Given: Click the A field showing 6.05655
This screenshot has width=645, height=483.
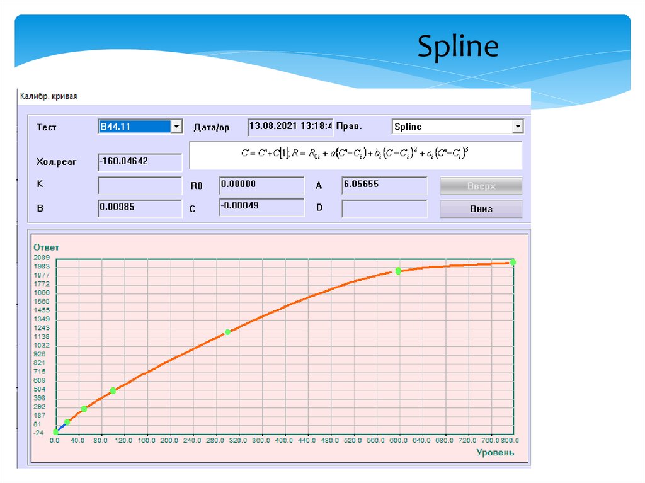Looking at the screenshot, I should click(384, 185).
